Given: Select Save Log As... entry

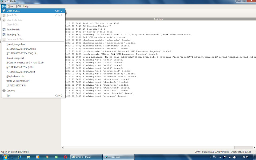Looking at the screenshot, I should [33, 35].
